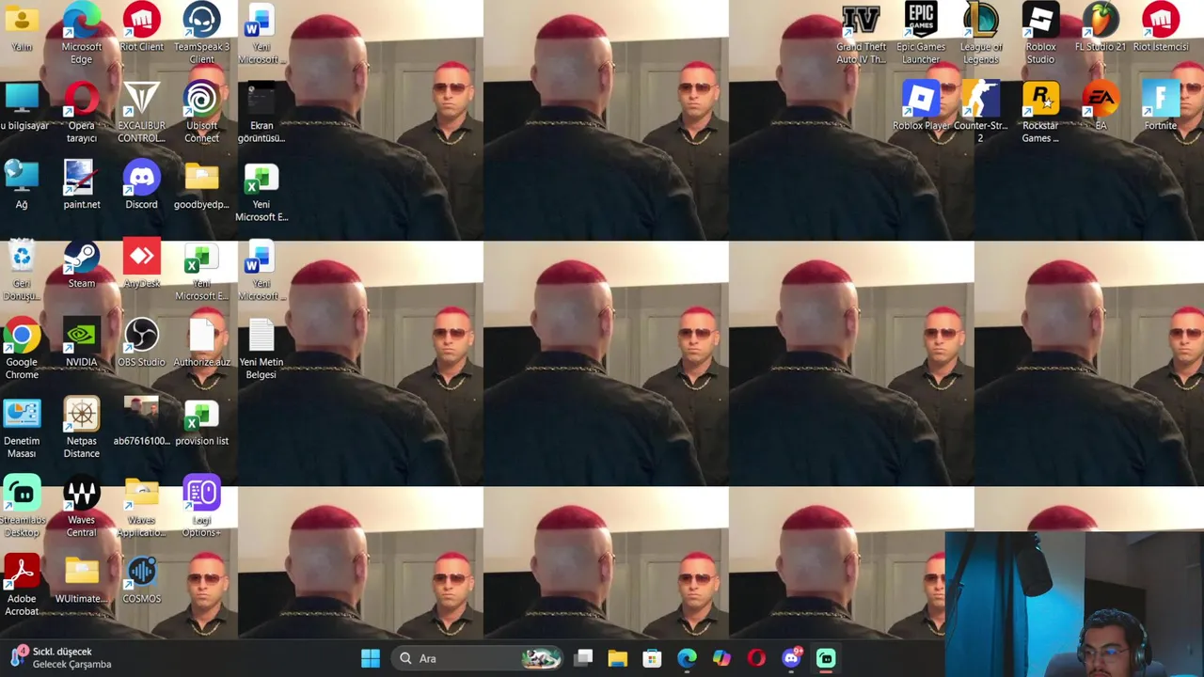The height and width of the screenshot is (677, 1204).
Task: Open EXCALIBUR CONTROL shortcut
Action: pos(141,112)
